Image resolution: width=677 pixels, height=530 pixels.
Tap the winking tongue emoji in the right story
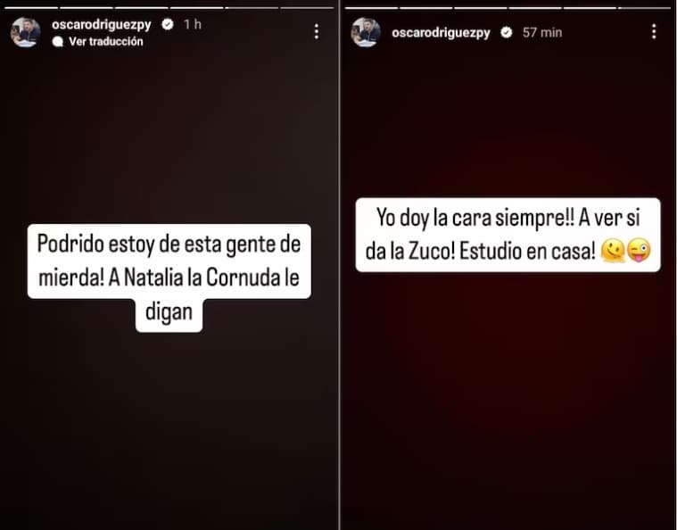click(639, 250)
